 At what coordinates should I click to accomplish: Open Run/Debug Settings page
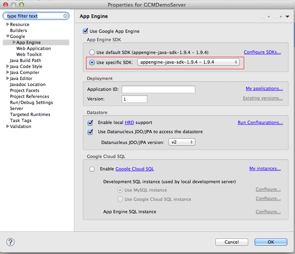(31, 102)
